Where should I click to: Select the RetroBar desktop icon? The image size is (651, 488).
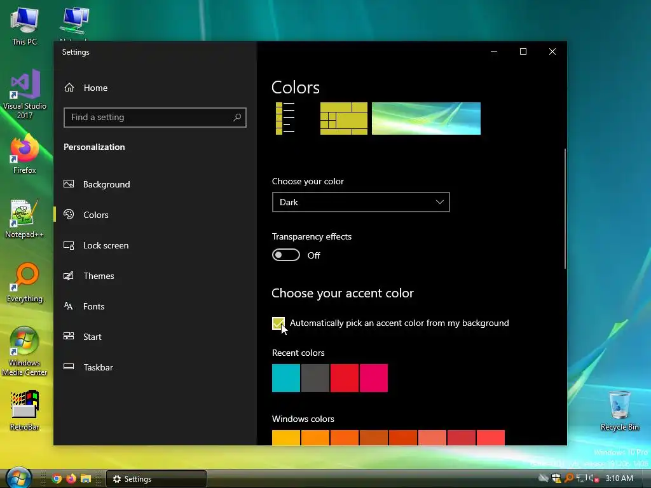25,410
